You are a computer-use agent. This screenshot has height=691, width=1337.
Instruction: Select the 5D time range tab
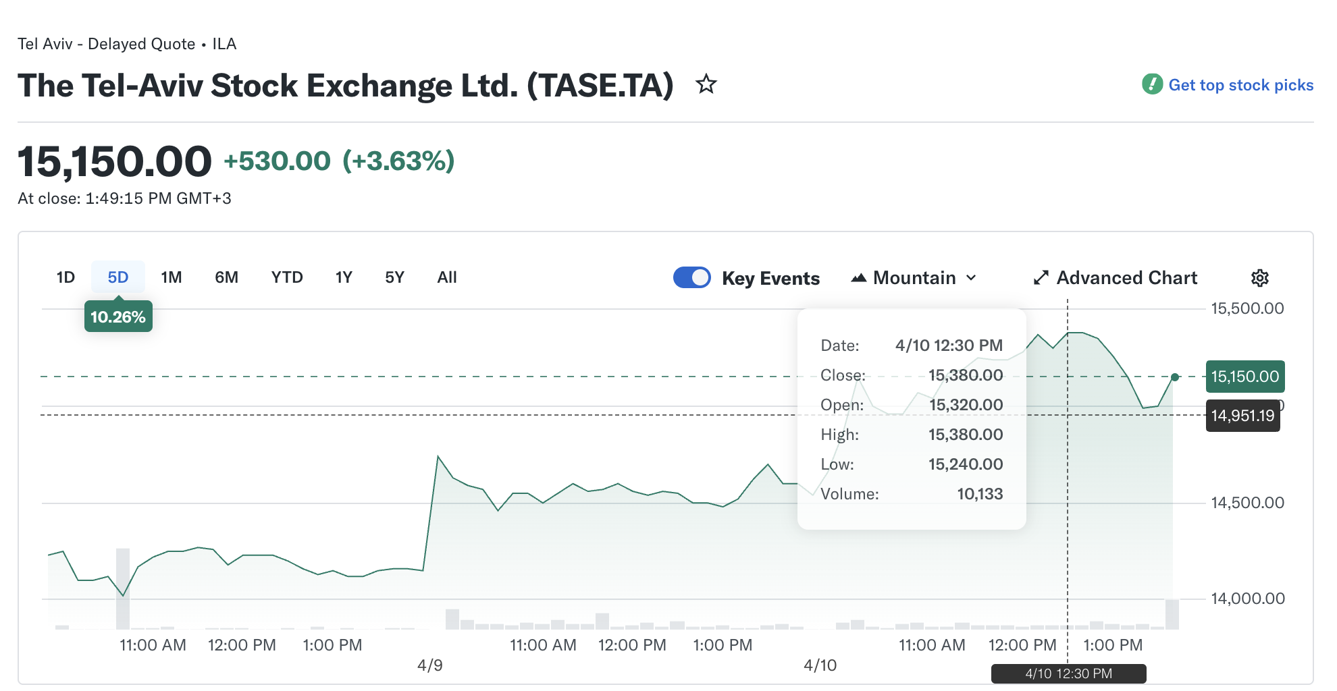pos(118,277)
